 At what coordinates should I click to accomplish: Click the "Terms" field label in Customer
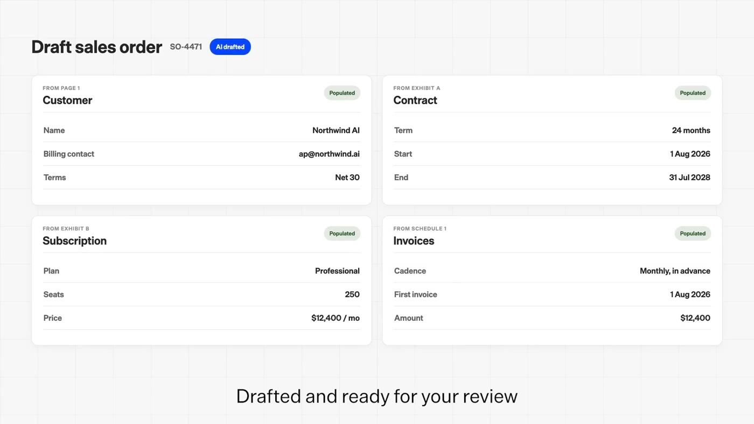54,178
